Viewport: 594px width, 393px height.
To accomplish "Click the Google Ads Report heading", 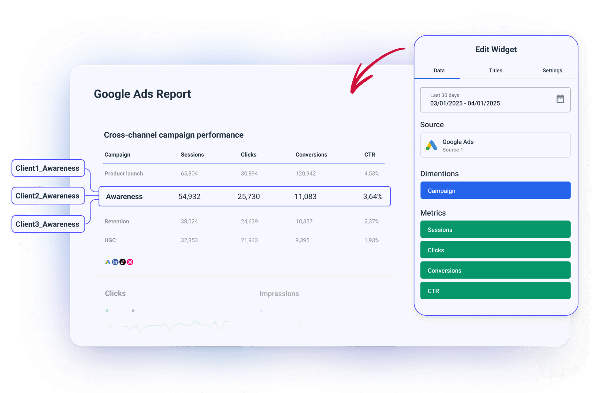I will point(143,94).
